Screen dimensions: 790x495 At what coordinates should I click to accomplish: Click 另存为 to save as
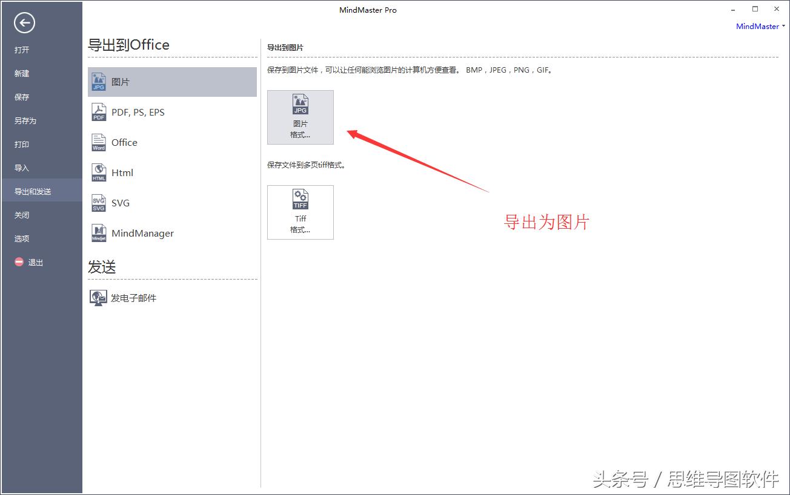25,120
